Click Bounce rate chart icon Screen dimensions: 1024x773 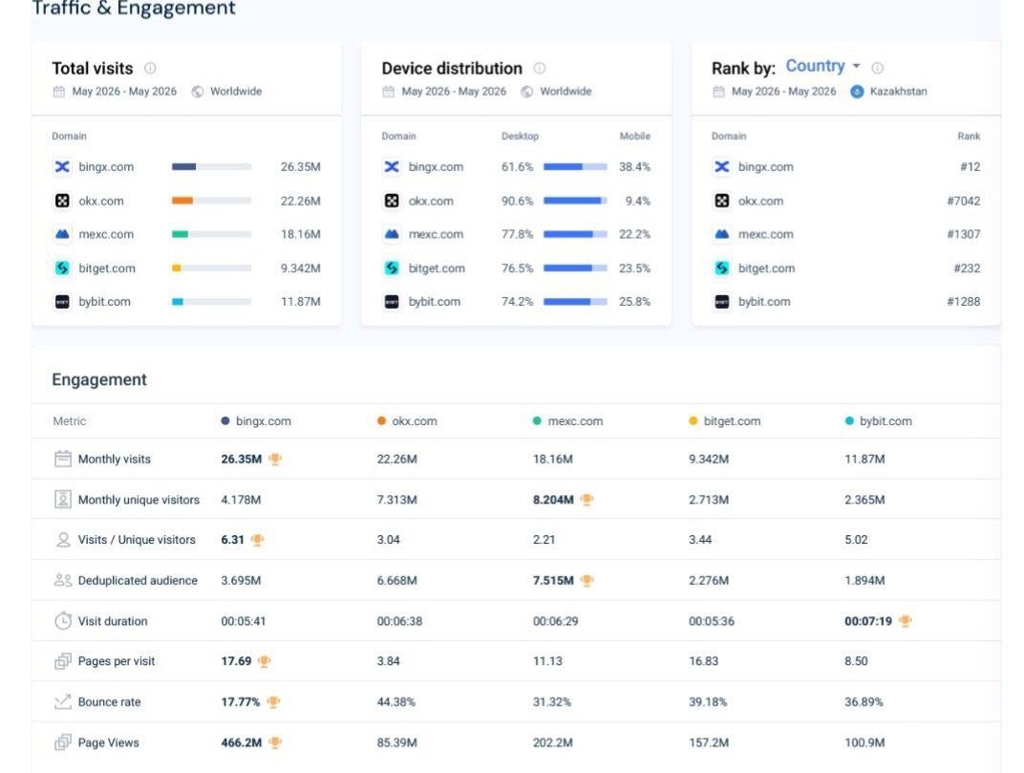(x=63, y=701)
